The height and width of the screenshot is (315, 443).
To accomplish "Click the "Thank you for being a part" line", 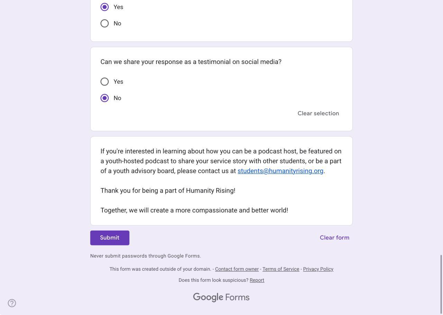I will pyautogui.click(x=168, y=191).
